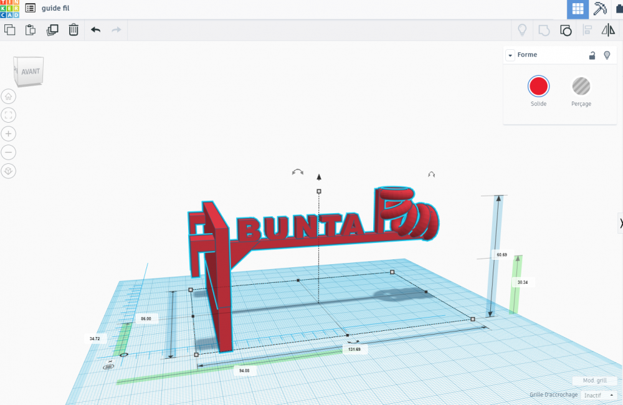Screen dimensions: 623x405
Task: Click the 94.08 dimension value
Action: tap(244, 371)
